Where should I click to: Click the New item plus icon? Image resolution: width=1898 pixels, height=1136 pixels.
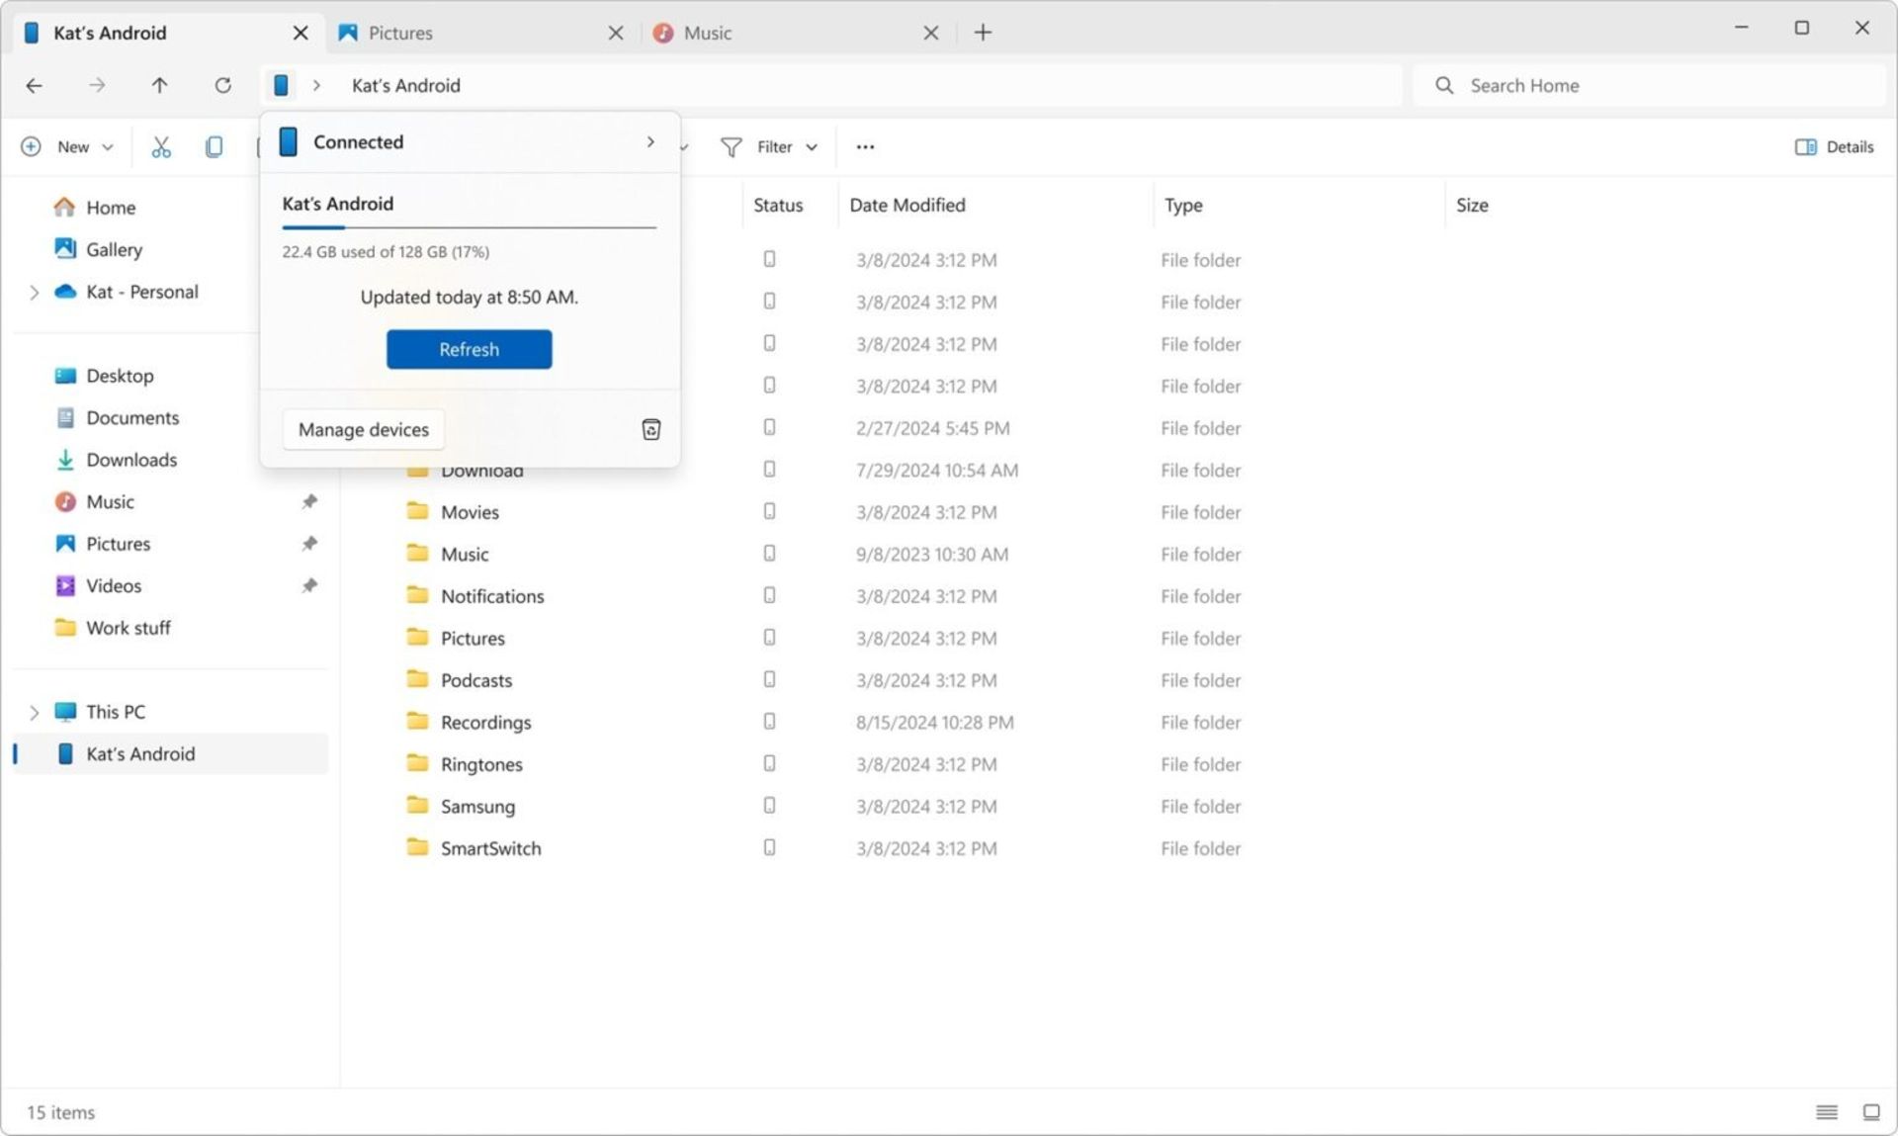33,146
